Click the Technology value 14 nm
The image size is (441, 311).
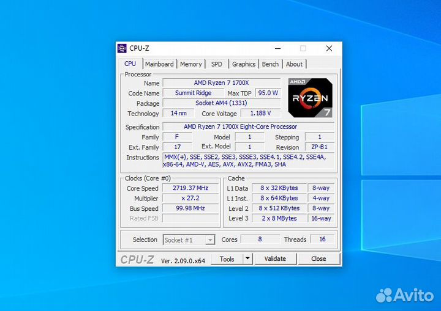[x=179, y=113]
